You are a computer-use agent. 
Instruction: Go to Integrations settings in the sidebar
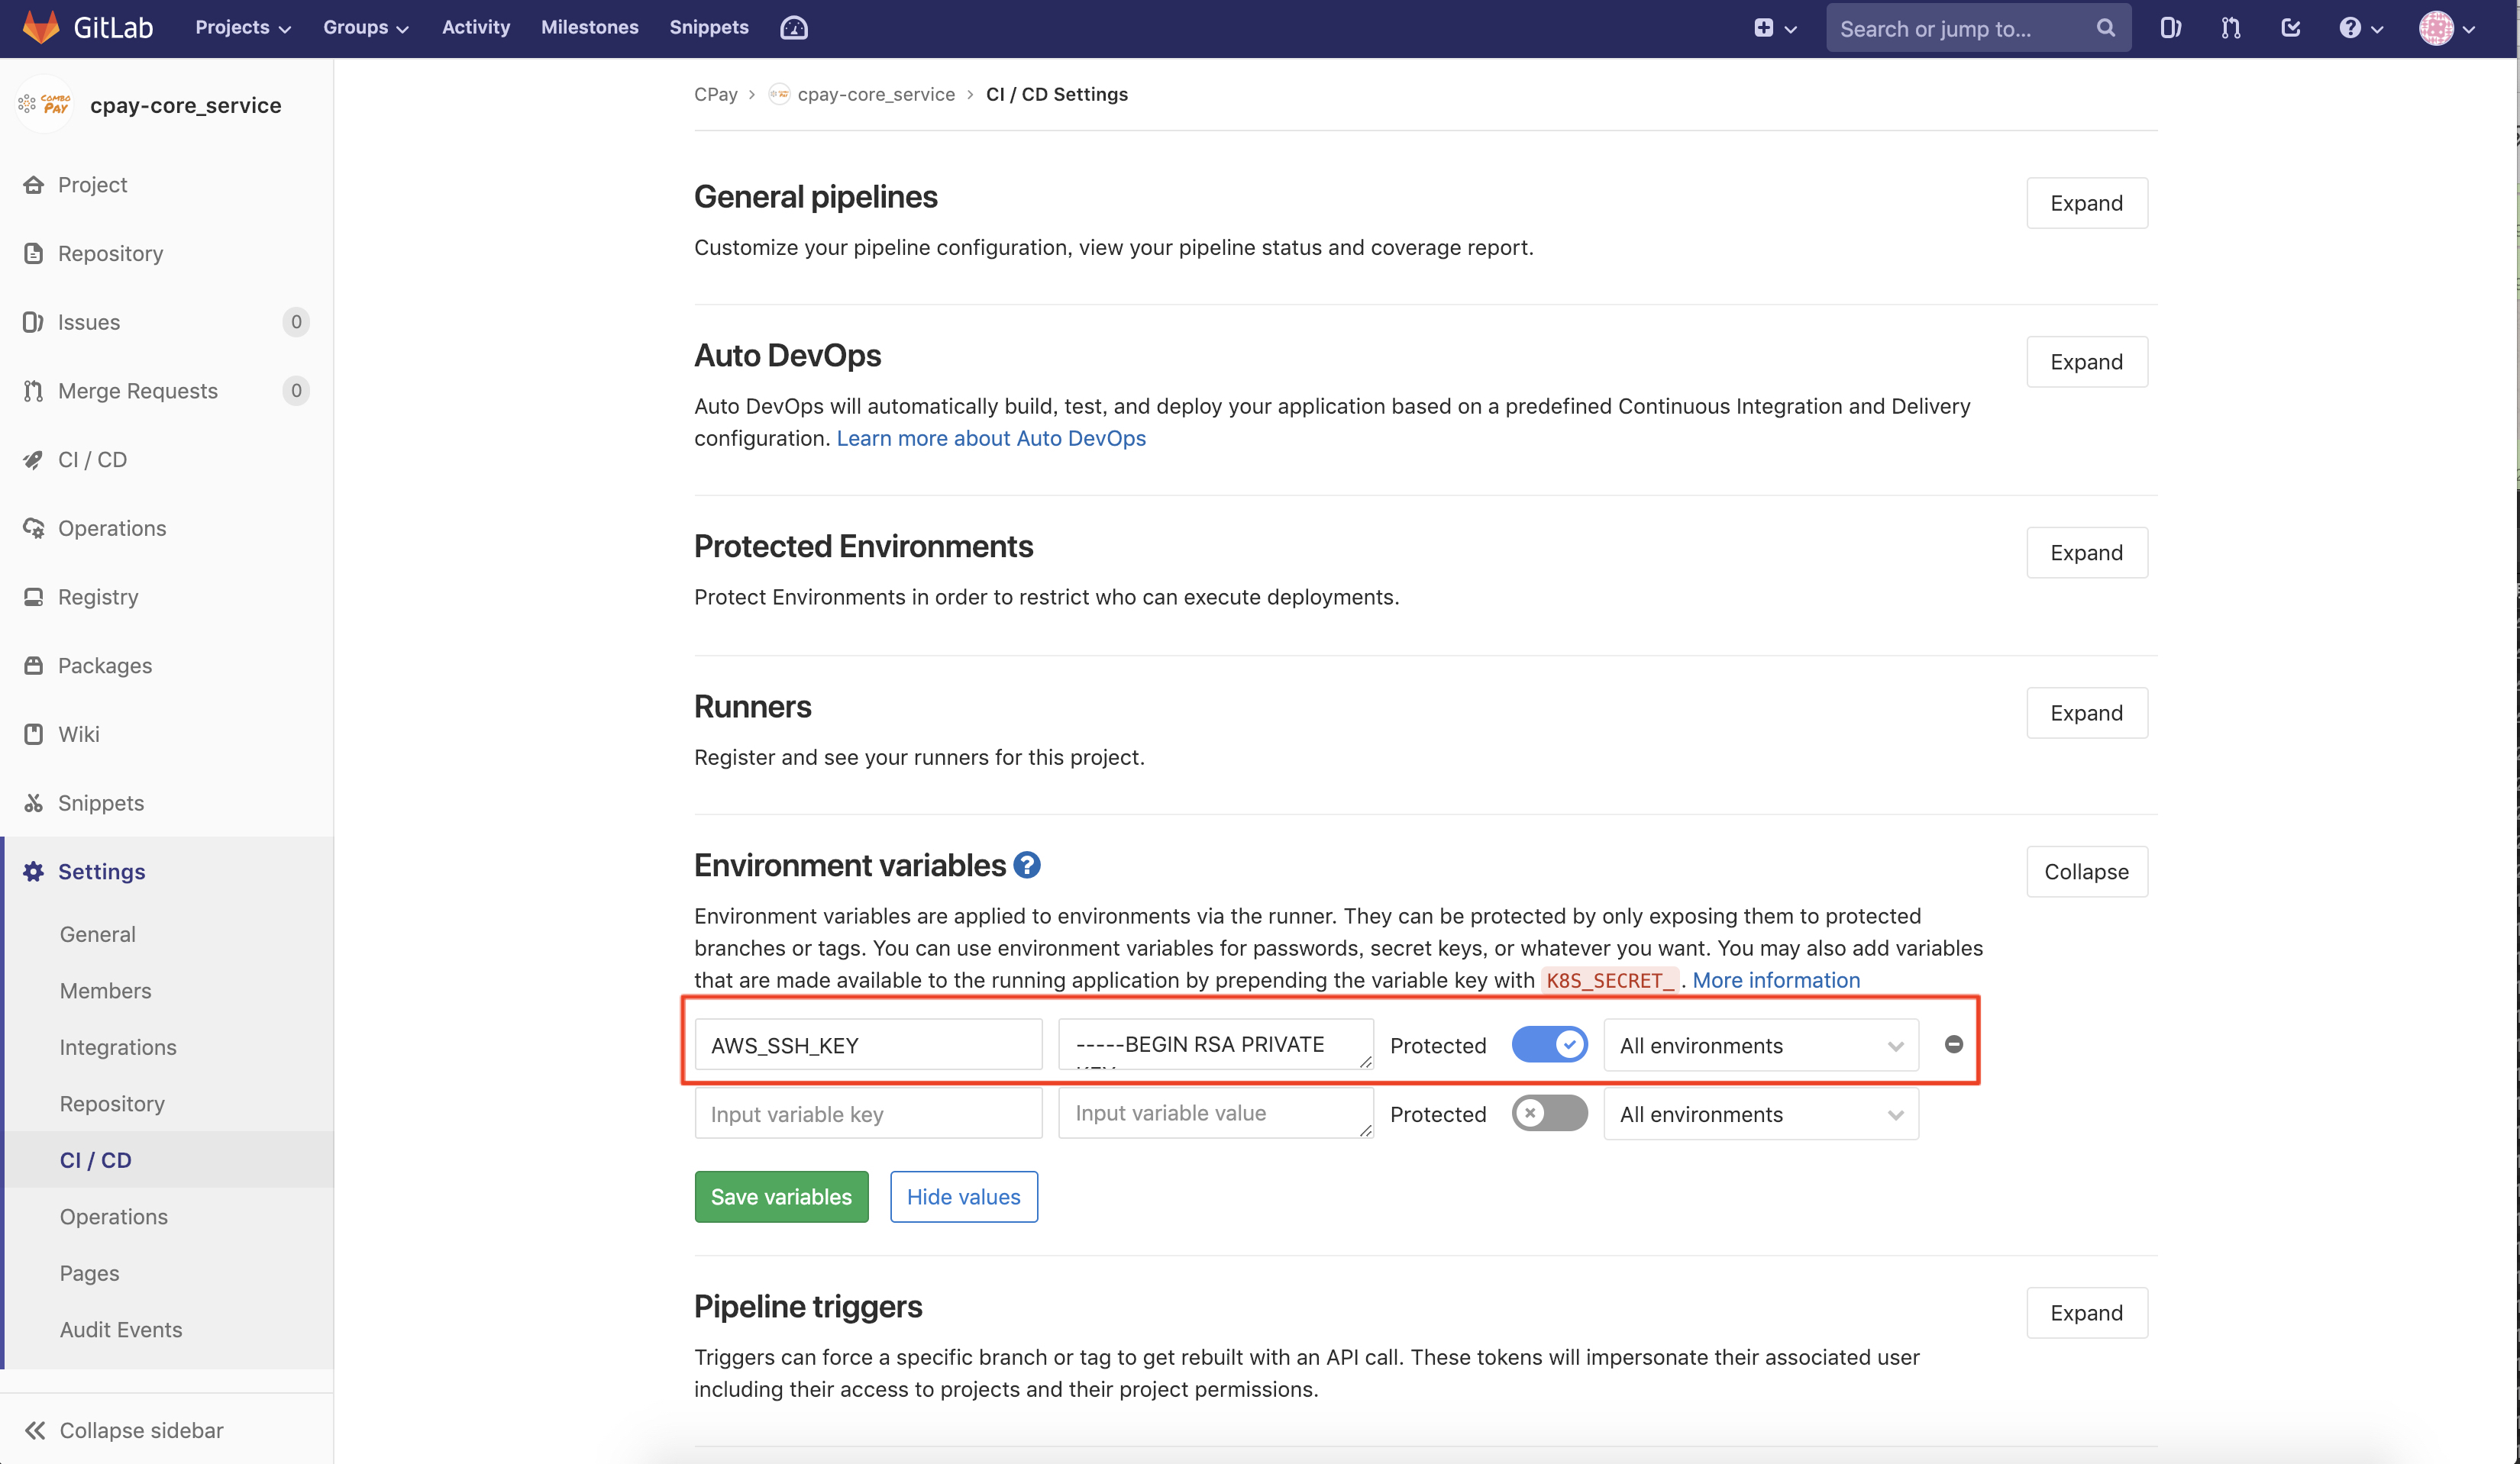118,1047
